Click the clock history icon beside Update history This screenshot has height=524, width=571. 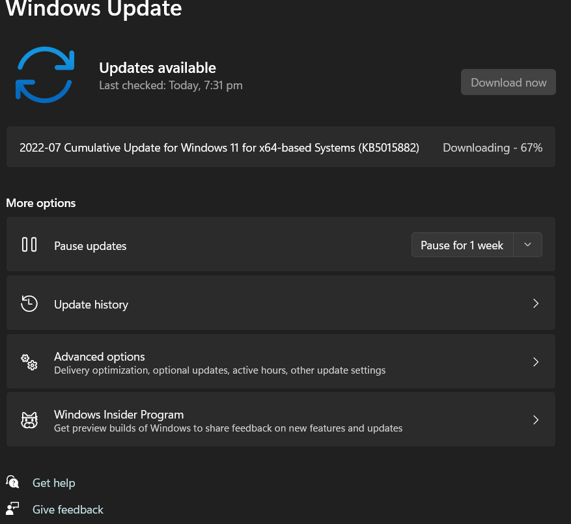click(29, 303)
